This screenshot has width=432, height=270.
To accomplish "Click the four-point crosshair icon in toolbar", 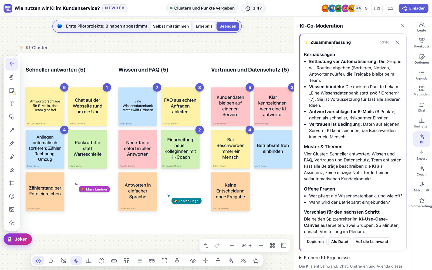I will [x=205, y=261].
